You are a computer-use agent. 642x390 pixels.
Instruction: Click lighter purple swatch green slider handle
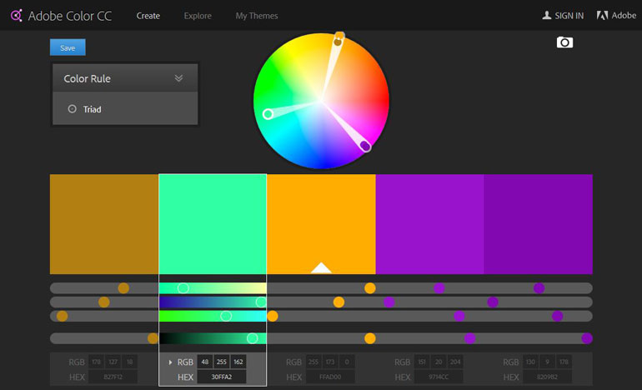coord(389,302)
